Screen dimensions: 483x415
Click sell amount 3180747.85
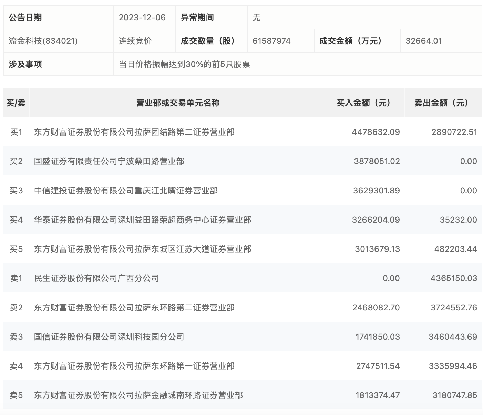click(455, 395)
